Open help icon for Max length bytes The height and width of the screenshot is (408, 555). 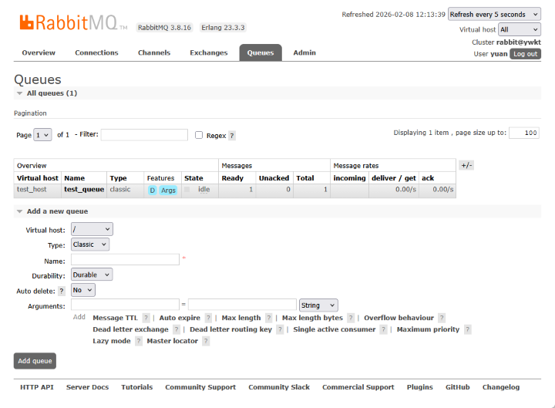[351, 318]
